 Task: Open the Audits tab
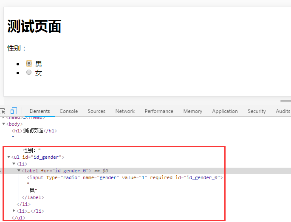283,111
